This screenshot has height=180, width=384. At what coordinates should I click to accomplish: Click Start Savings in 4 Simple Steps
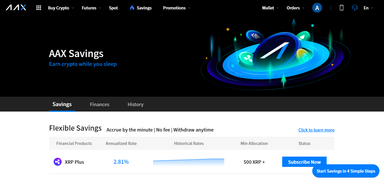click(346, 171)
